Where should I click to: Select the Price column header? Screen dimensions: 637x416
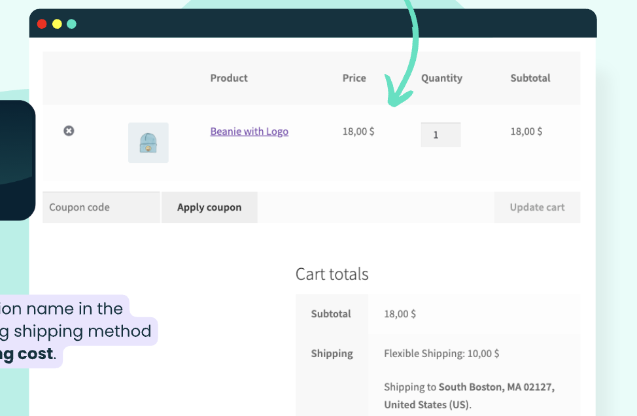(x=354, y=78)
